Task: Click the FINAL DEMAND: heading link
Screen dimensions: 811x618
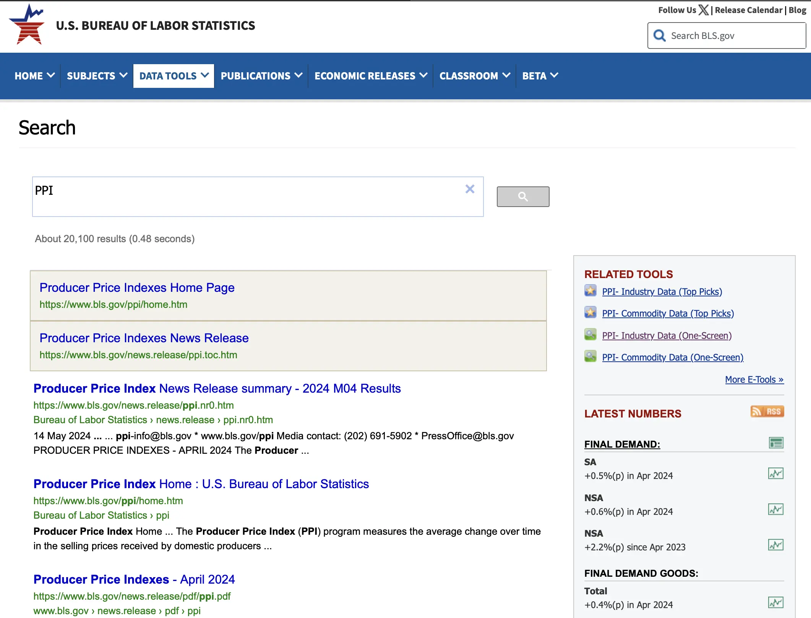Action: coord(622,444)
